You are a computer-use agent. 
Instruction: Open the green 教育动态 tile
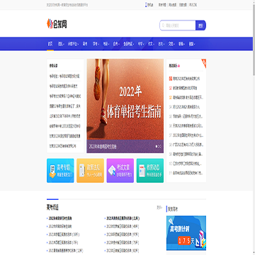150,171
